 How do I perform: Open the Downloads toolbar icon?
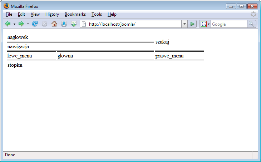(x=74, y=24)
